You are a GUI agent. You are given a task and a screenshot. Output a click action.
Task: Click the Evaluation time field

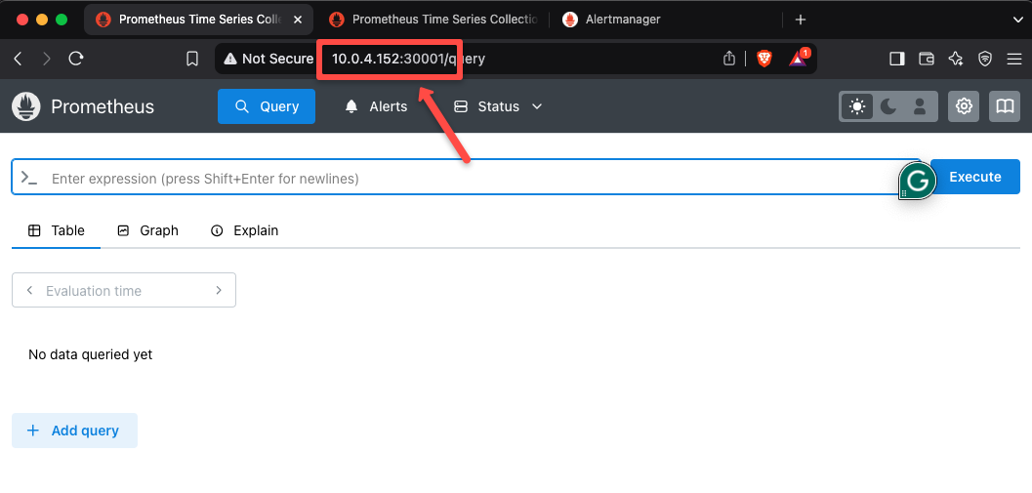(124, 290)
